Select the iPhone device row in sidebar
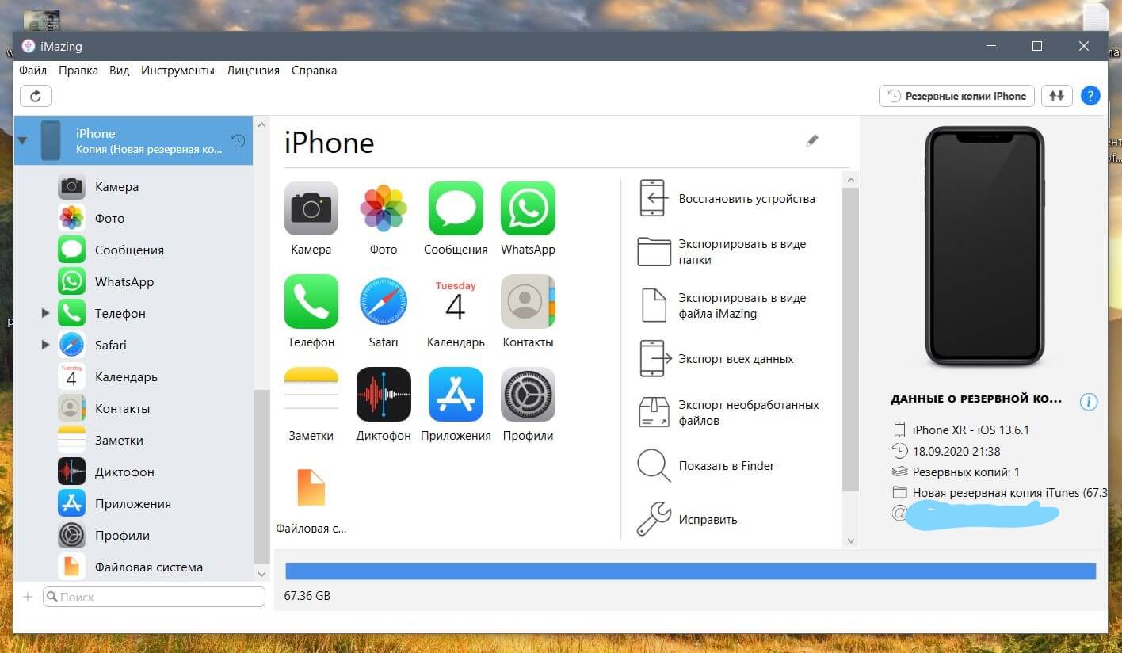 click(133, 141)
